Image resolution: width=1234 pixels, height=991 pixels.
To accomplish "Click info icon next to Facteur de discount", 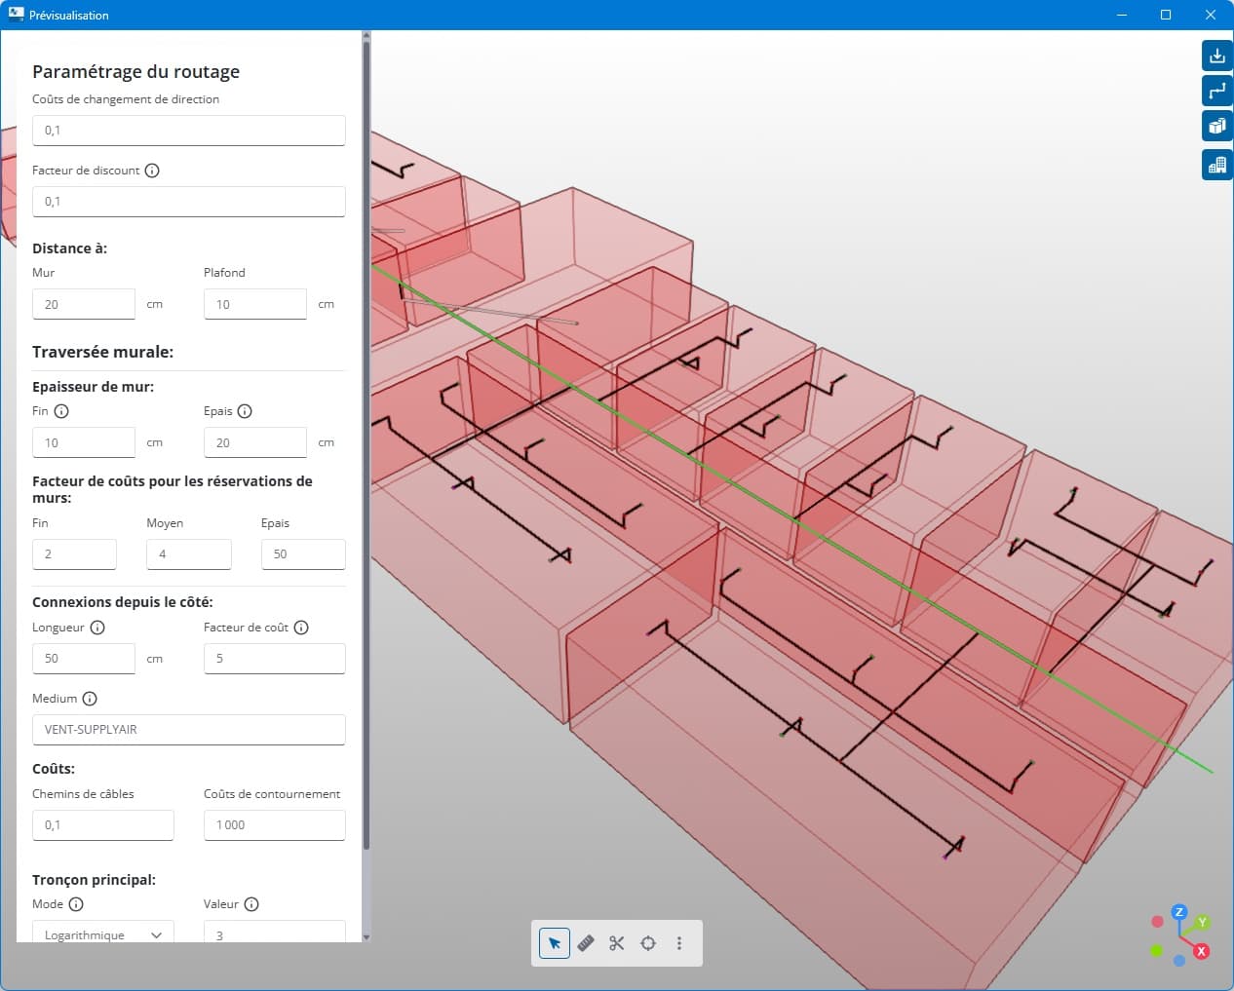I will (152, 171).
